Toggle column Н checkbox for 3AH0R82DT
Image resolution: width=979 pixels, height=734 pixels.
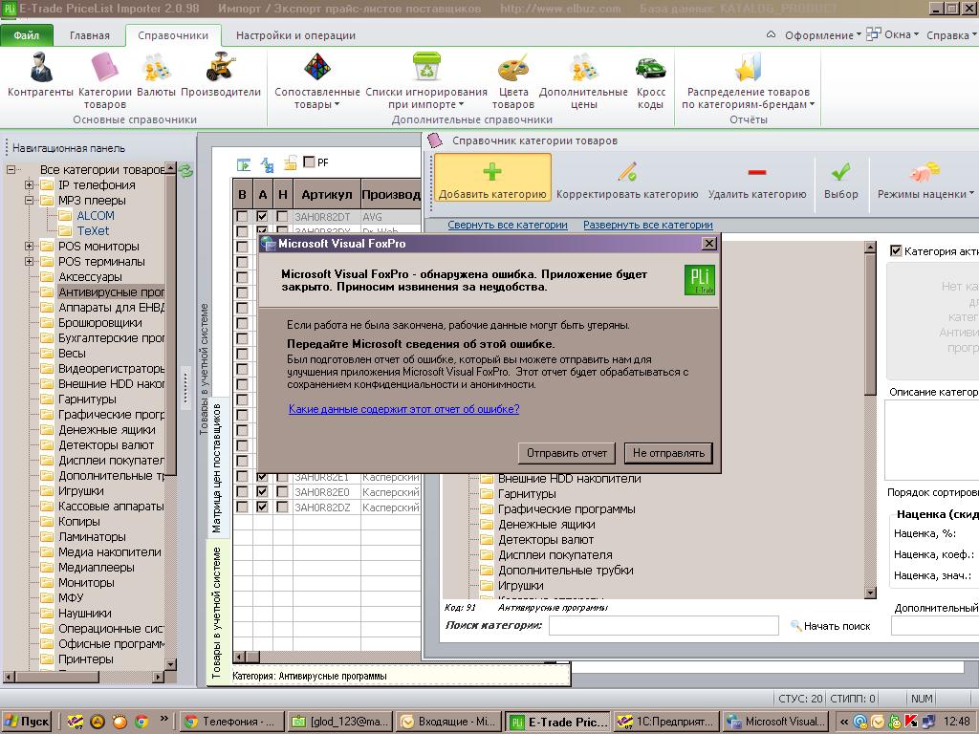click(x=282, y=217)
